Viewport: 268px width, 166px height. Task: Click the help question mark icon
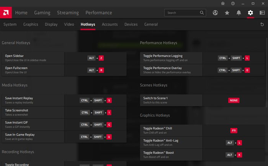pos(233,3)
